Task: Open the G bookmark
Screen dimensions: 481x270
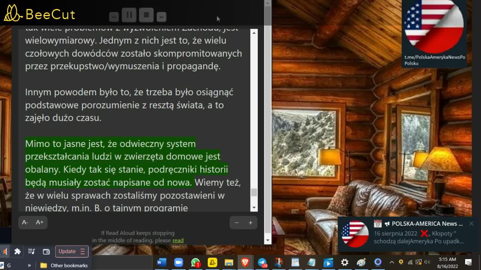Action: [6, 265]
